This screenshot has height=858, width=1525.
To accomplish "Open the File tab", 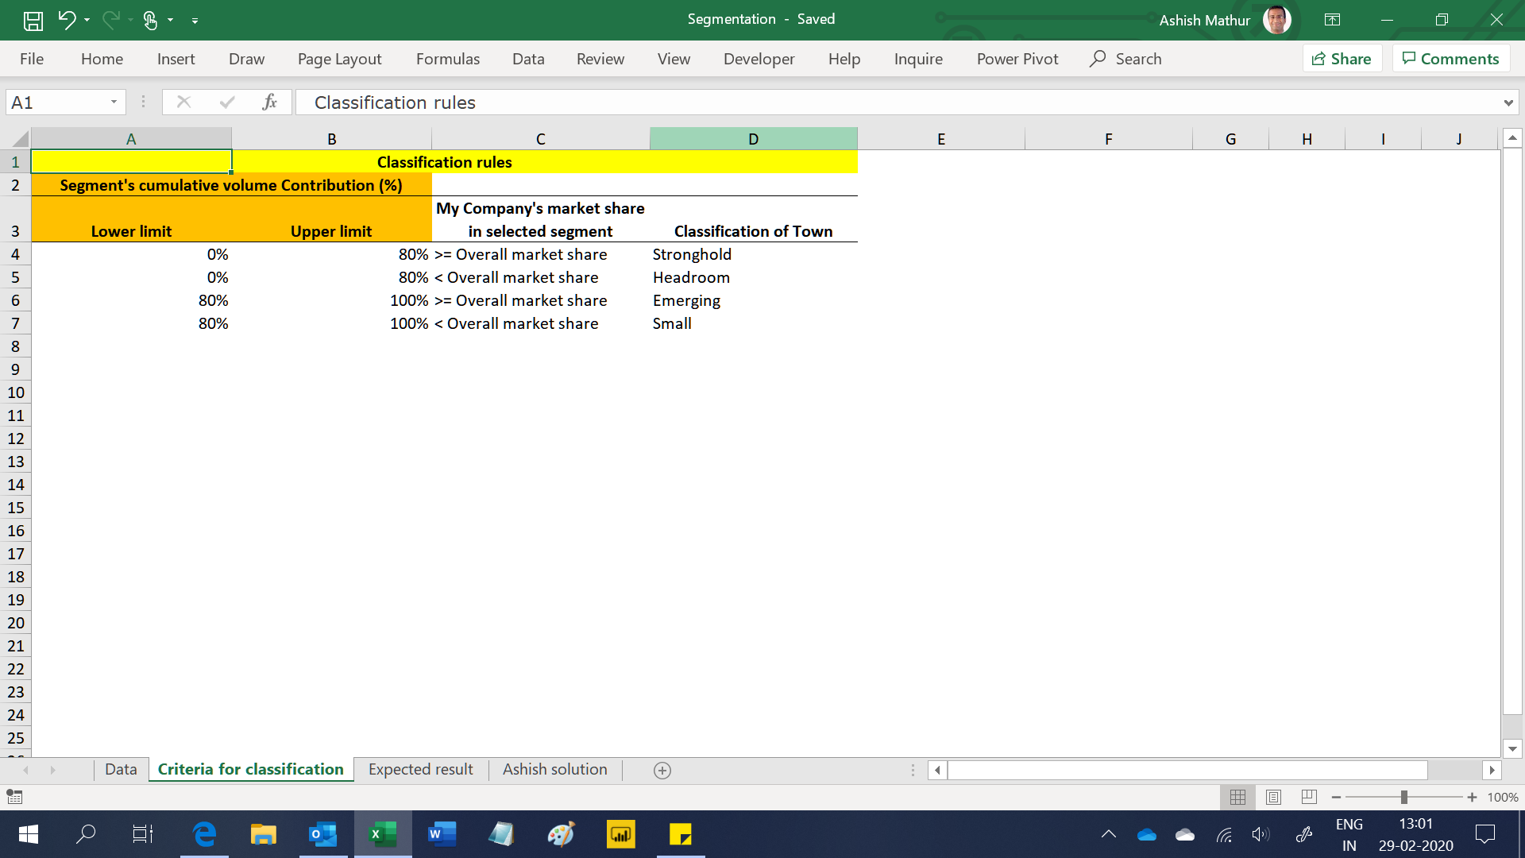I will (32, 59).
